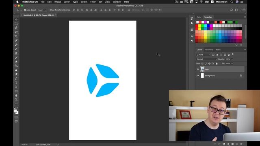Create new swatch in Swatches panel
The width and height of the screenshot is (260, 146).
click(236, 45)
